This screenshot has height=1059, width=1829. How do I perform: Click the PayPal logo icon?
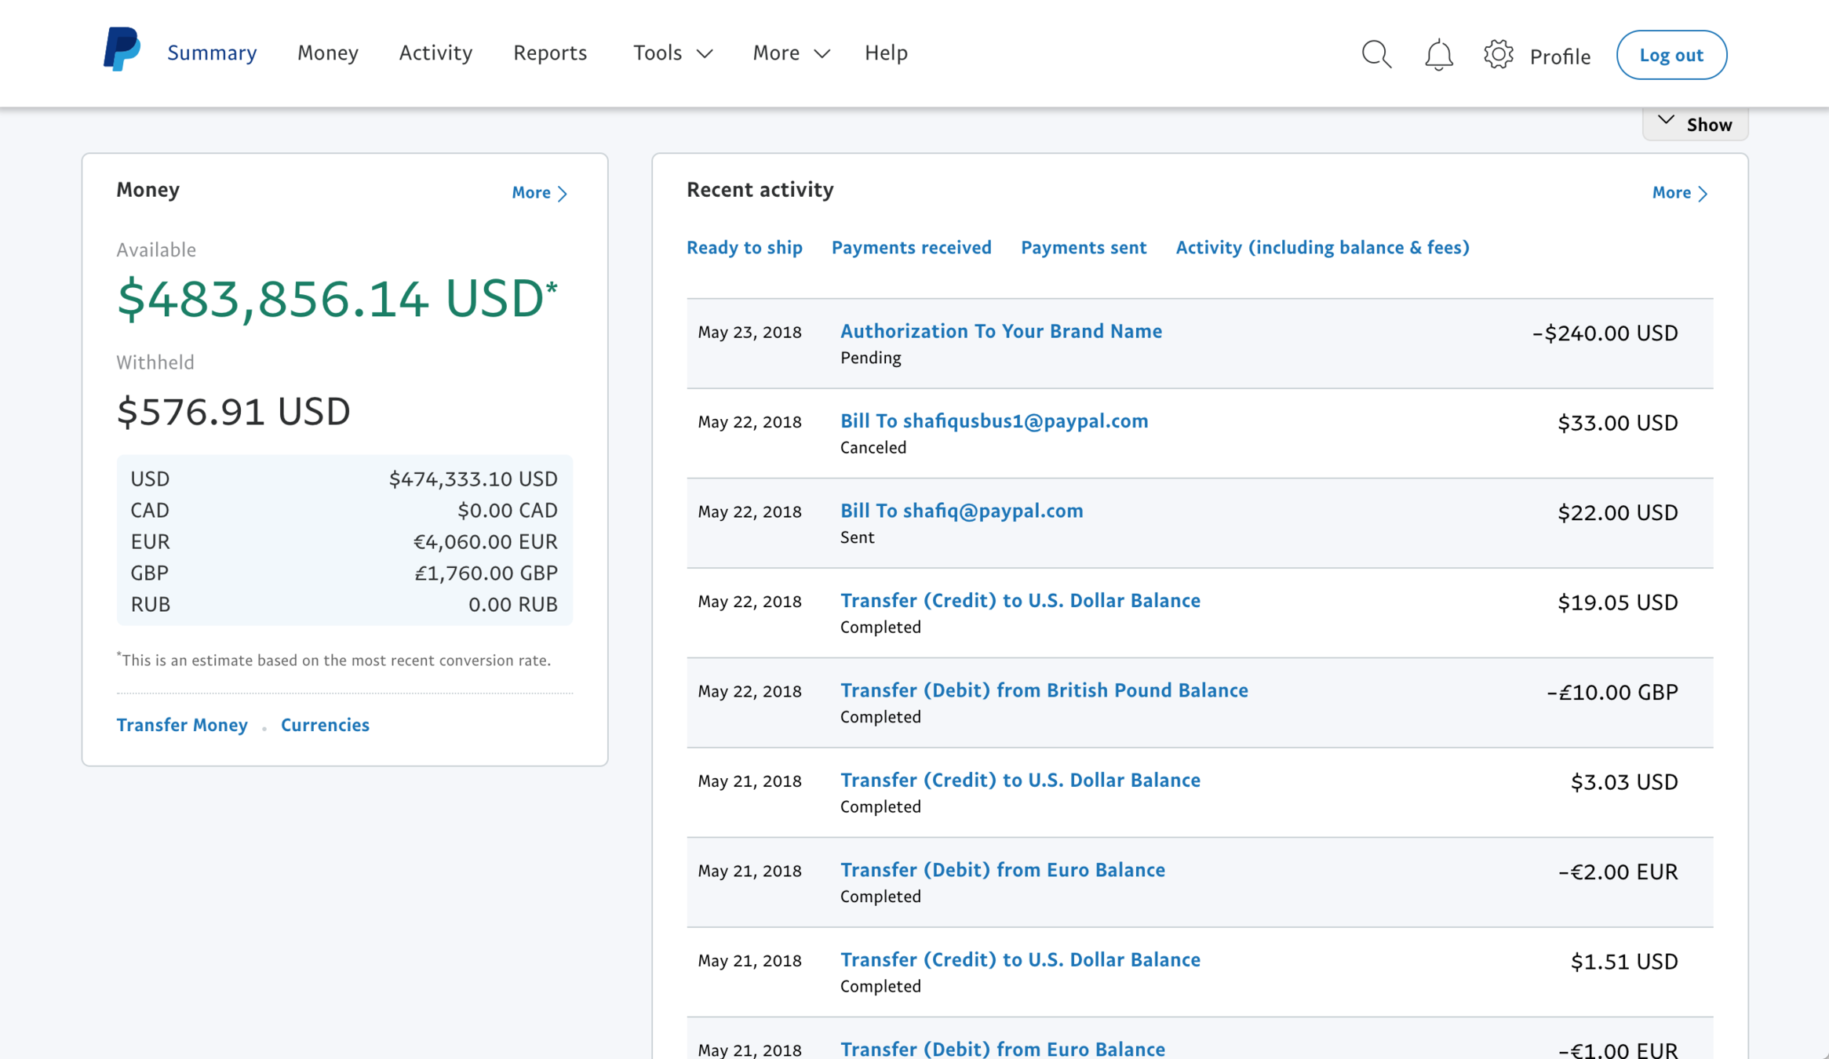pos(122,50)
